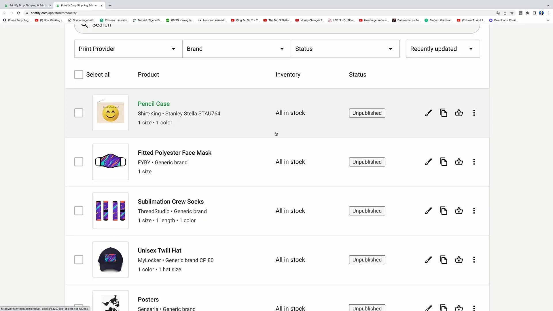Click the Pencil Case product thumbnail image

[x=110, y=113]
